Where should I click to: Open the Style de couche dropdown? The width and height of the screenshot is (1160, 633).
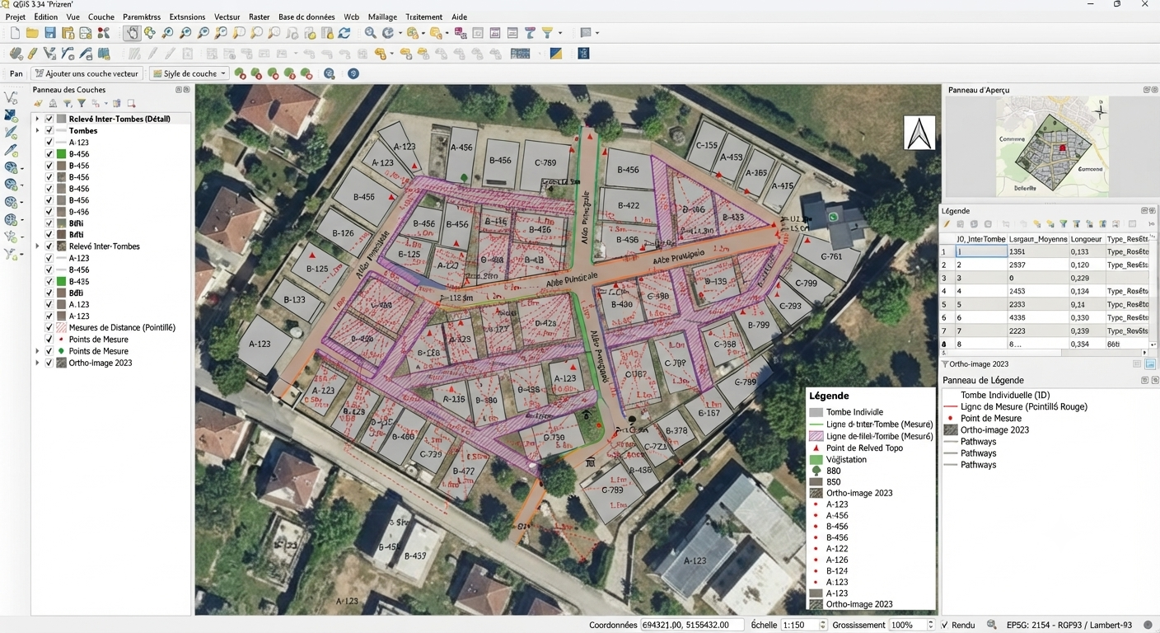point(189,73)
